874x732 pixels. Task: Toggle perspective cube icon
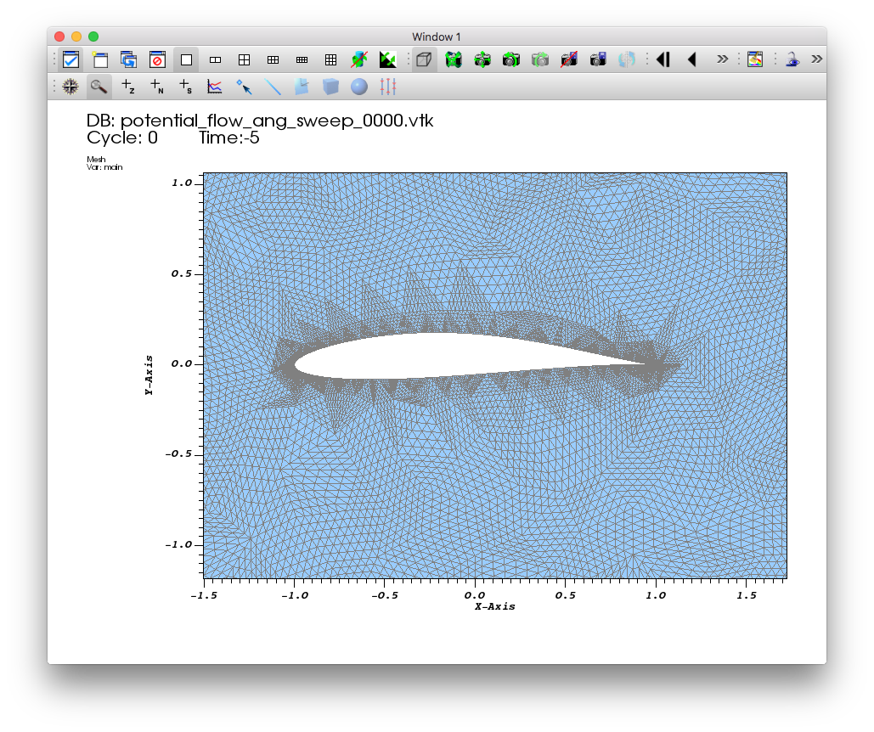[424, 59]
